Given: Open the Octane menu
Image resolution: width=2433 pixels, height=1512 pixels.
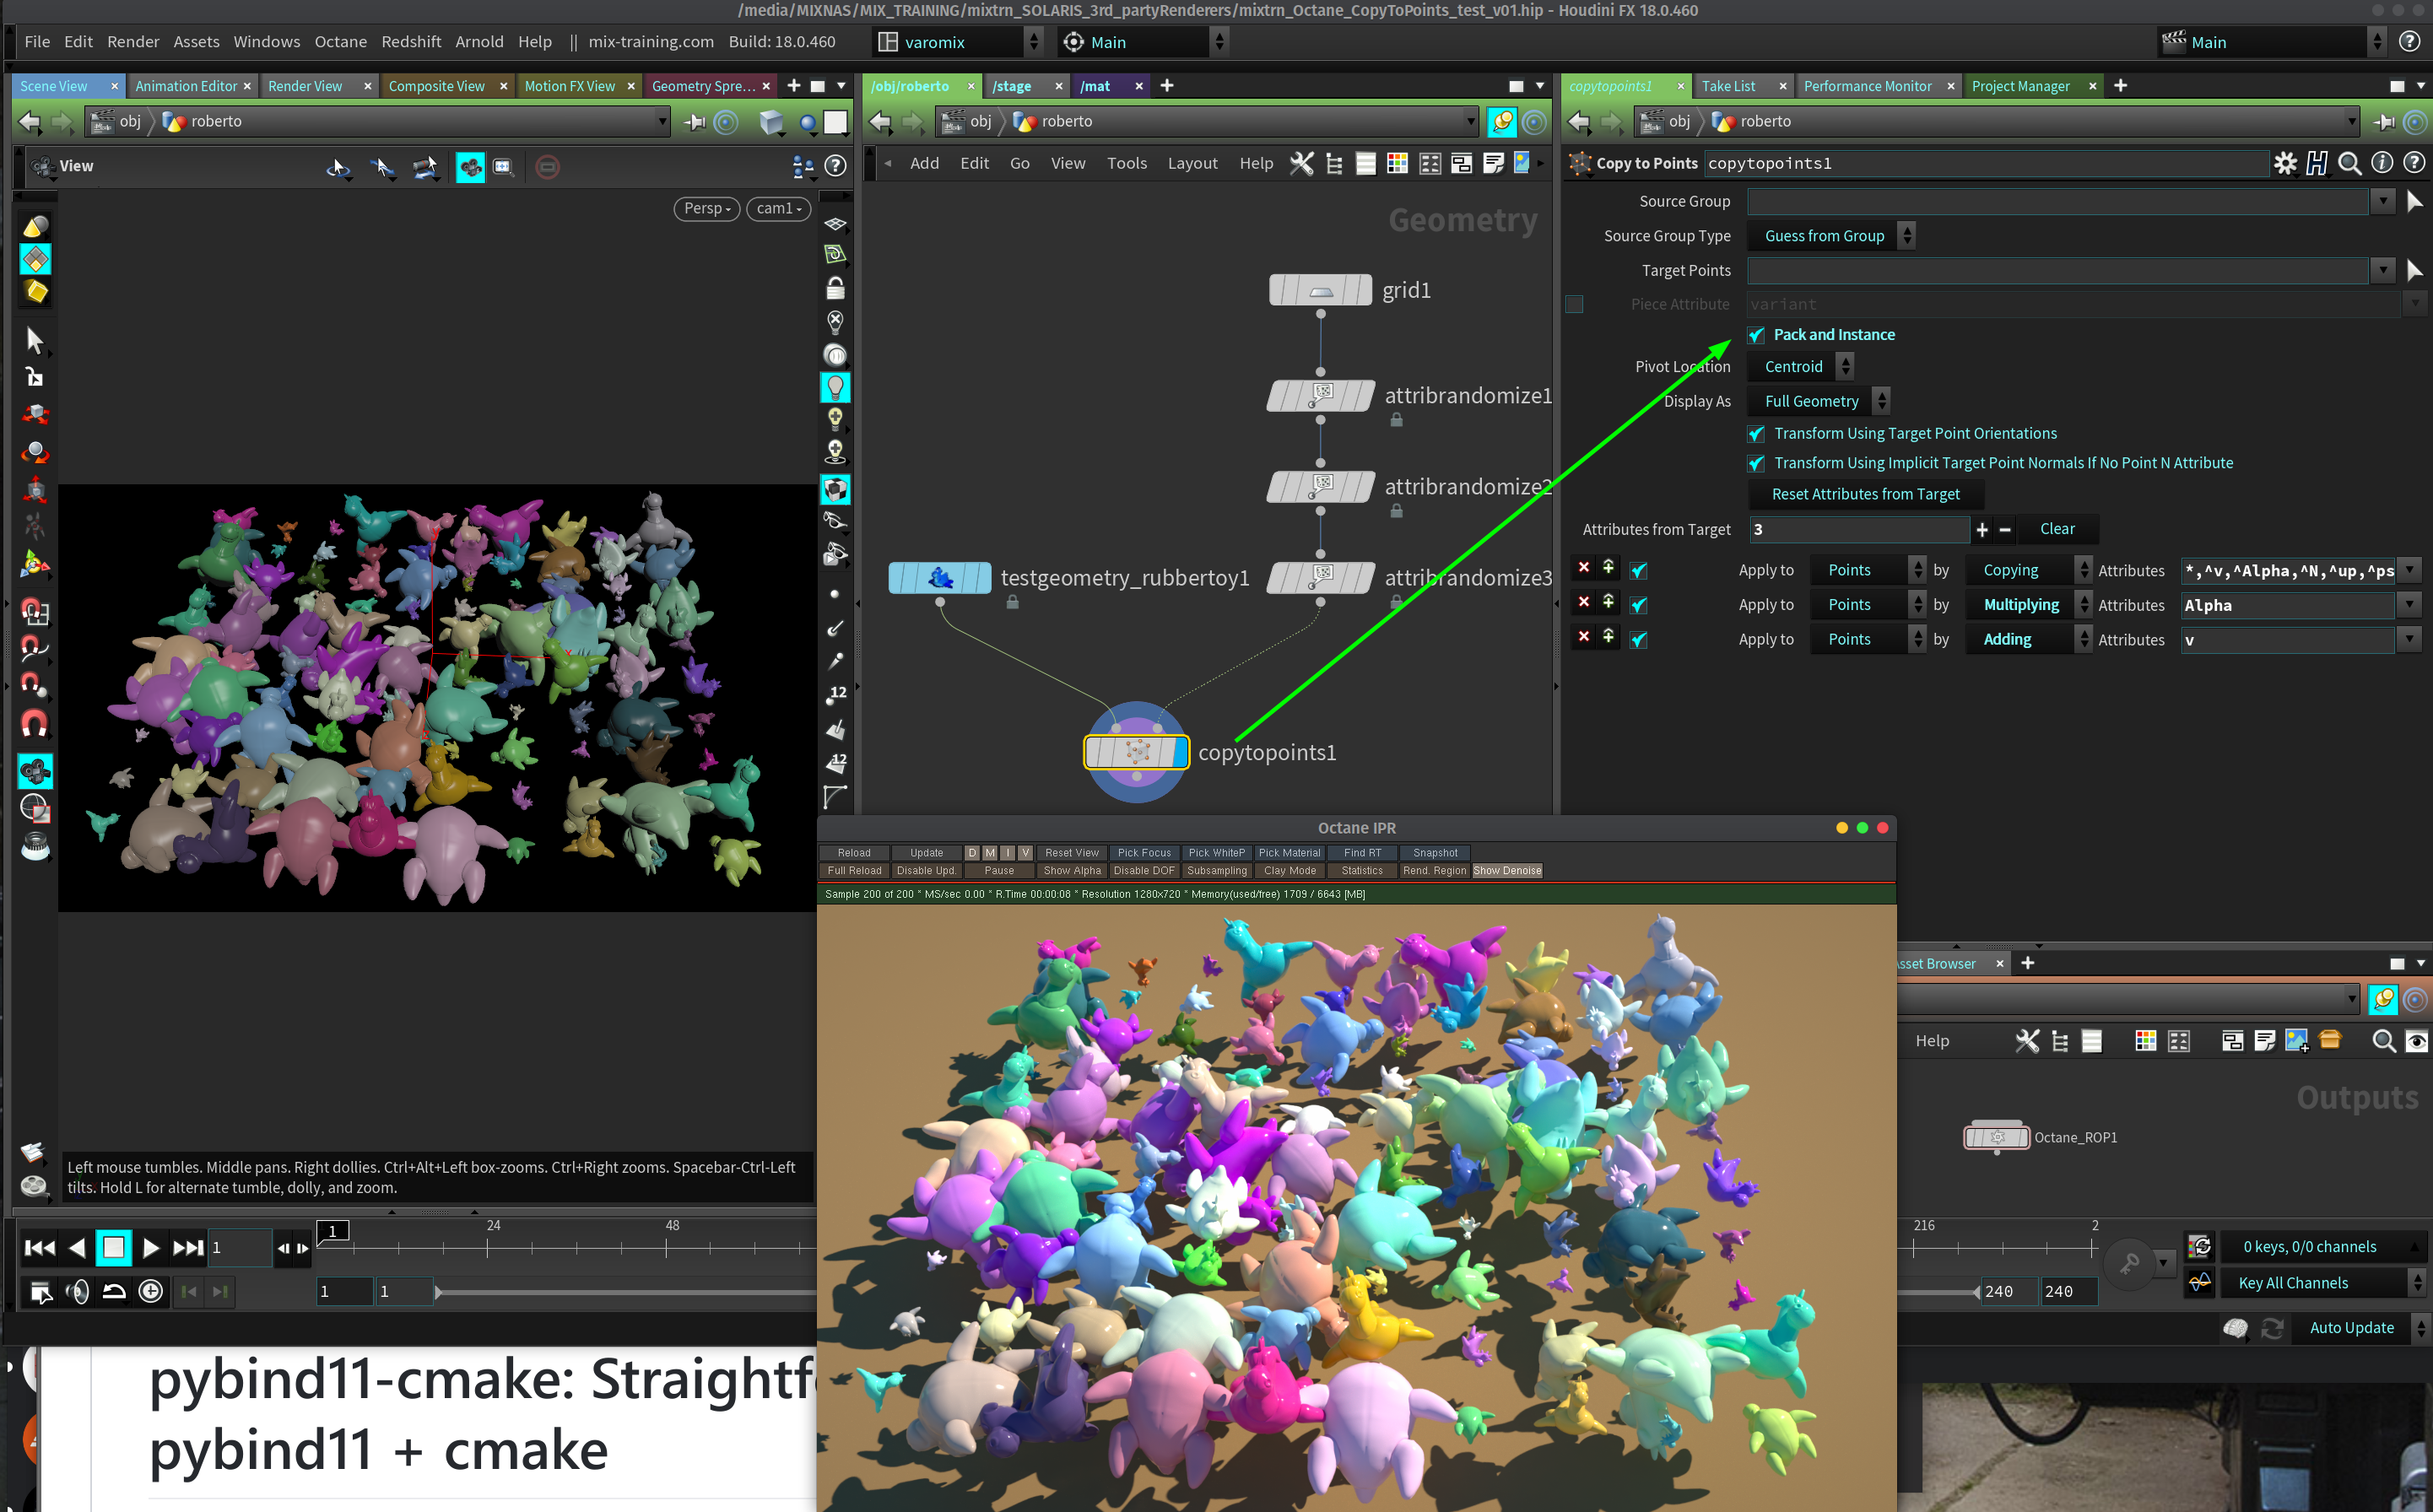Looking at the screenshot, I should coord(340,42).
